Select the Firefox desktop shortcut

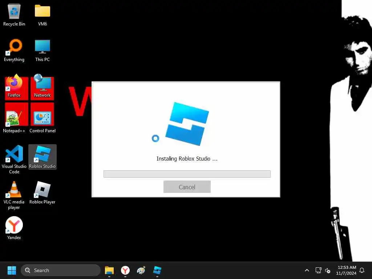point(14,86)
